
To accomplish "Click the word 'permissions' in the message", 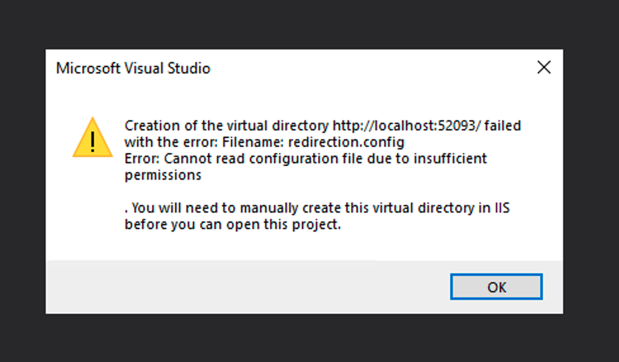I will pos(163,175).
